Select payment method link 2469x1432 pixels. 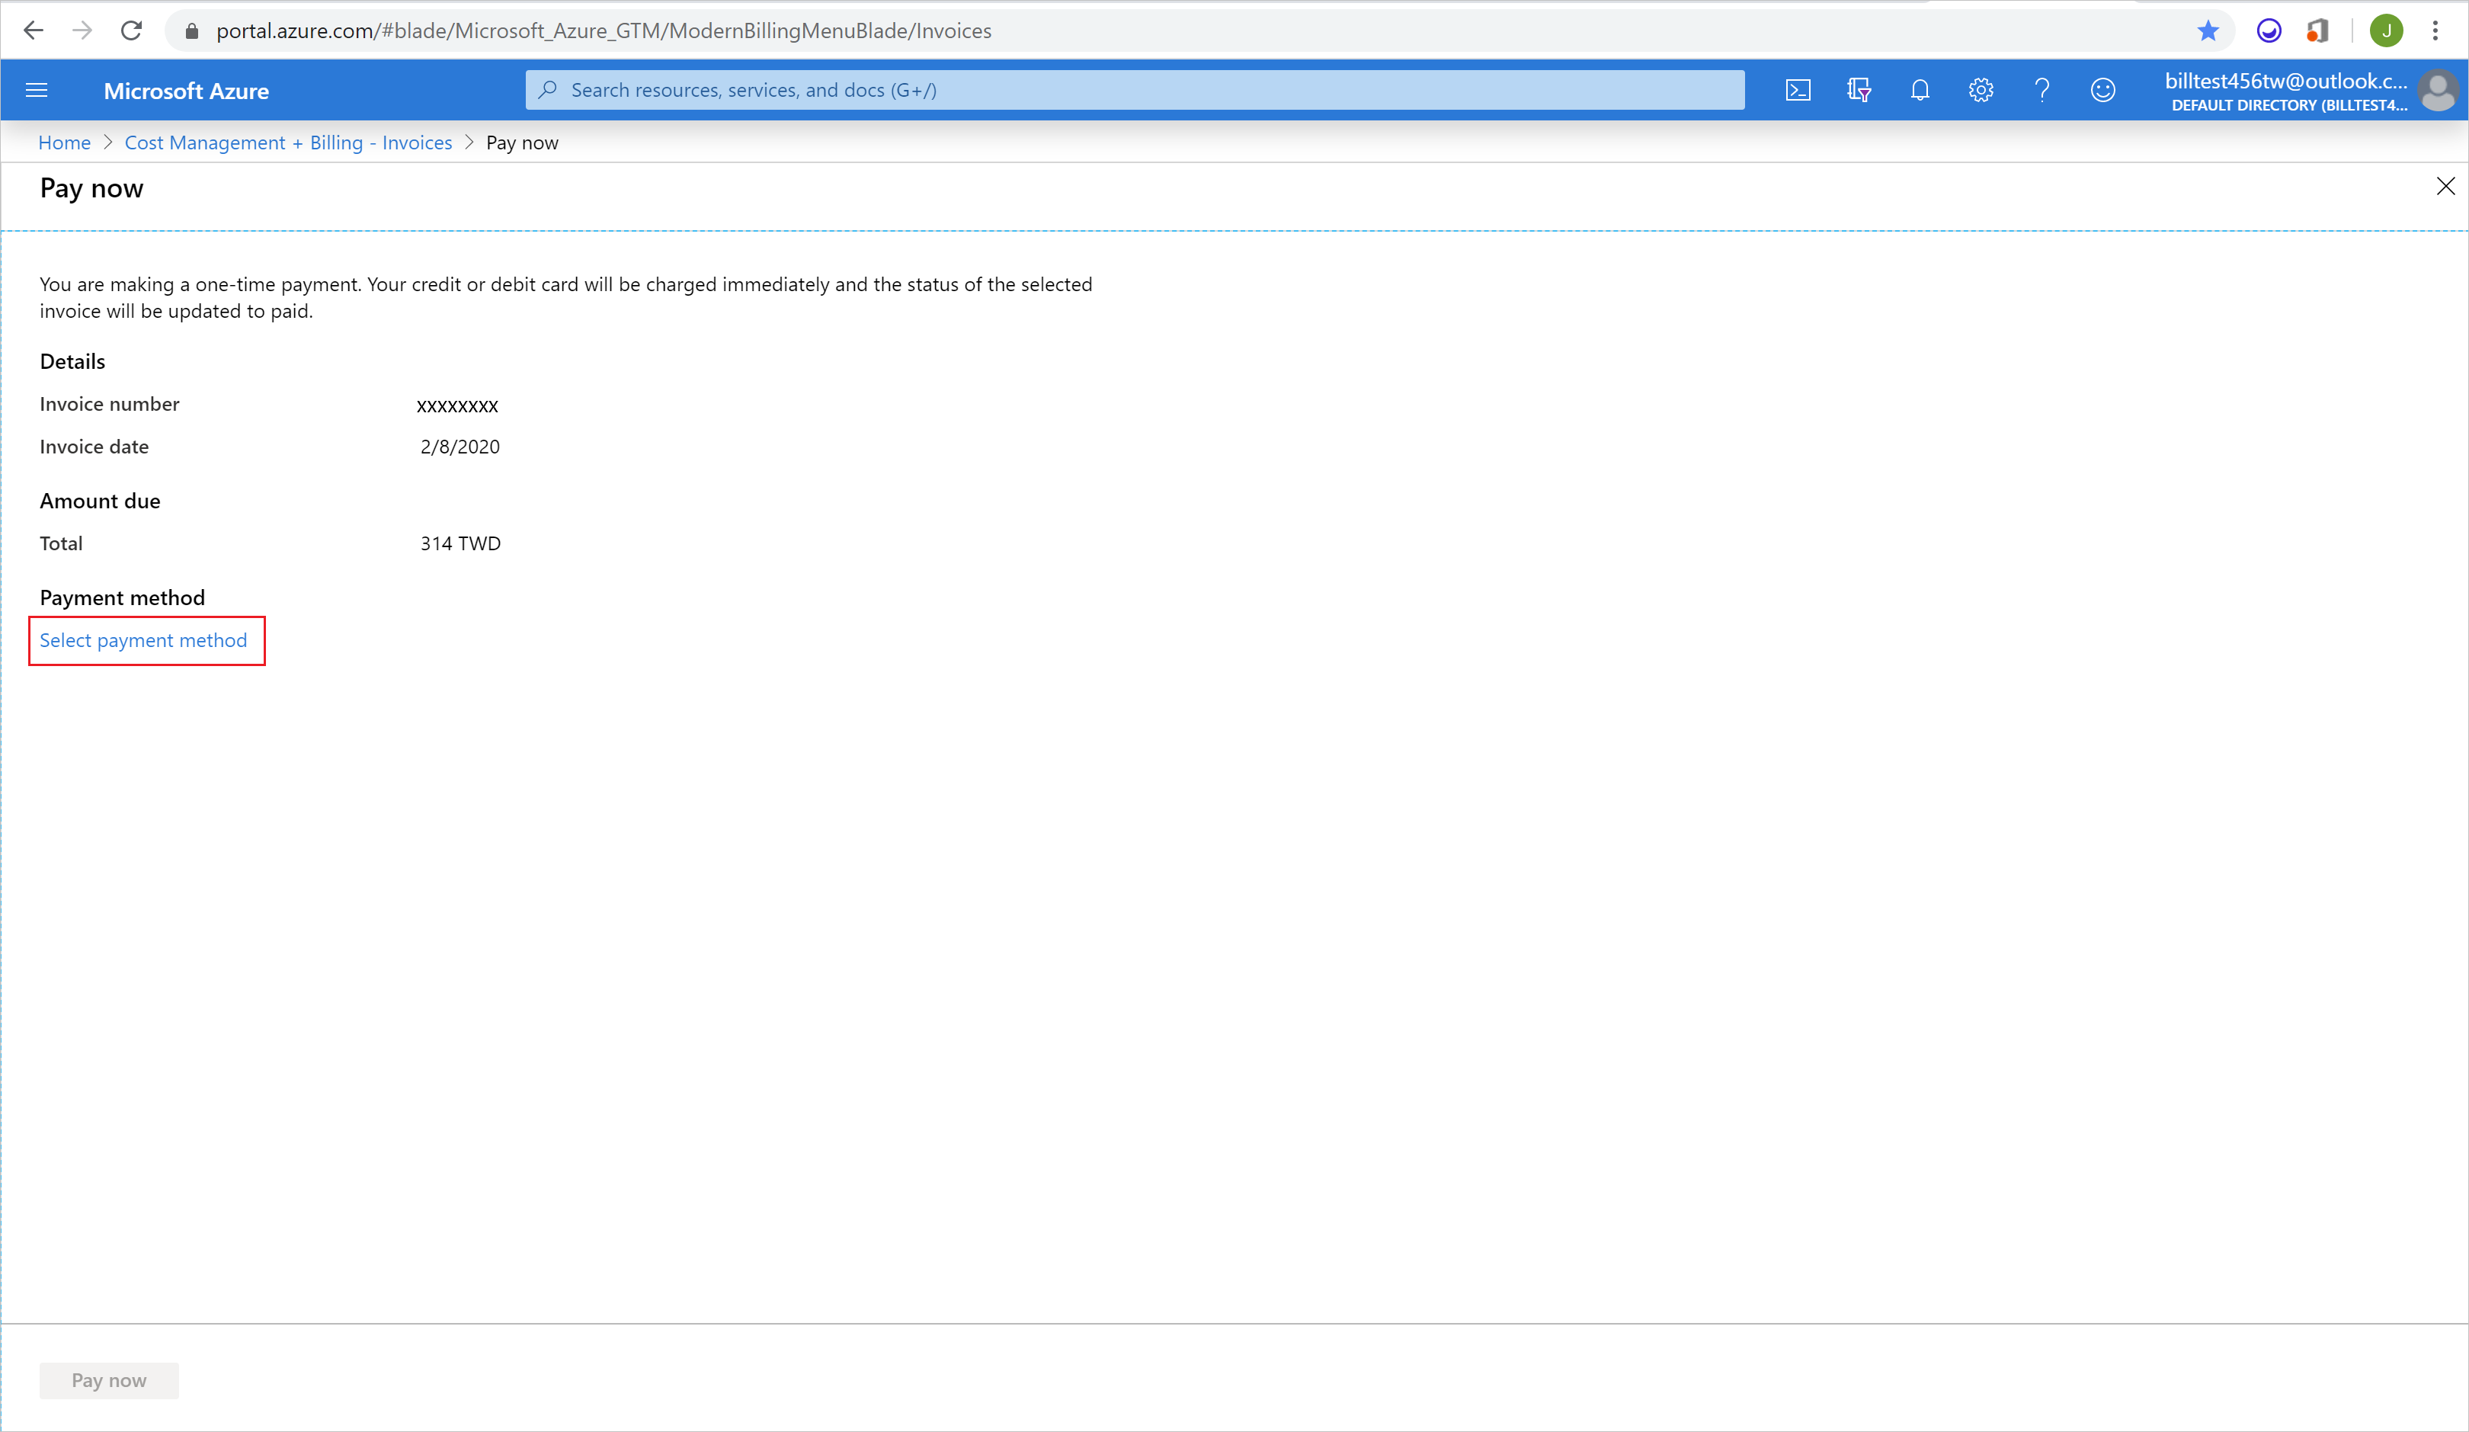coord(143,639)
